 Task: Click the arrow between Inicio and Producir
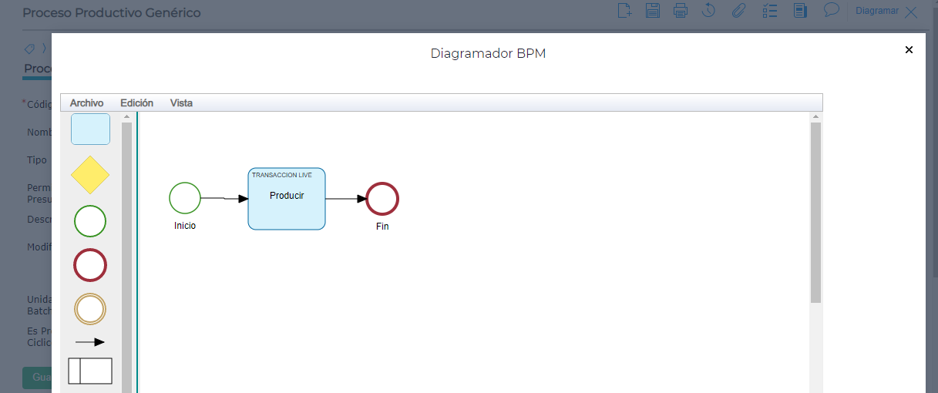point(224,199)
